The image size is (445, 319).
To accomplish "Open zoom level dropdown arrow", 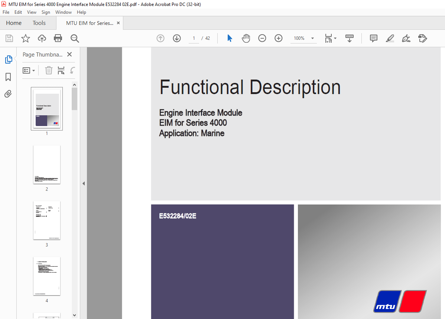I will (312, 38).
